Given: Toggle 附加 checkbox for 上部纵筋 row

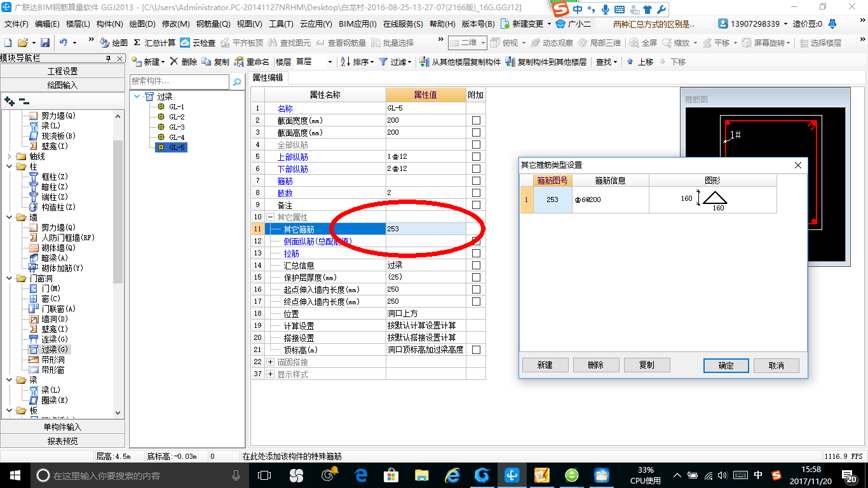Looking at the screenshot, I should coord(476,156).
